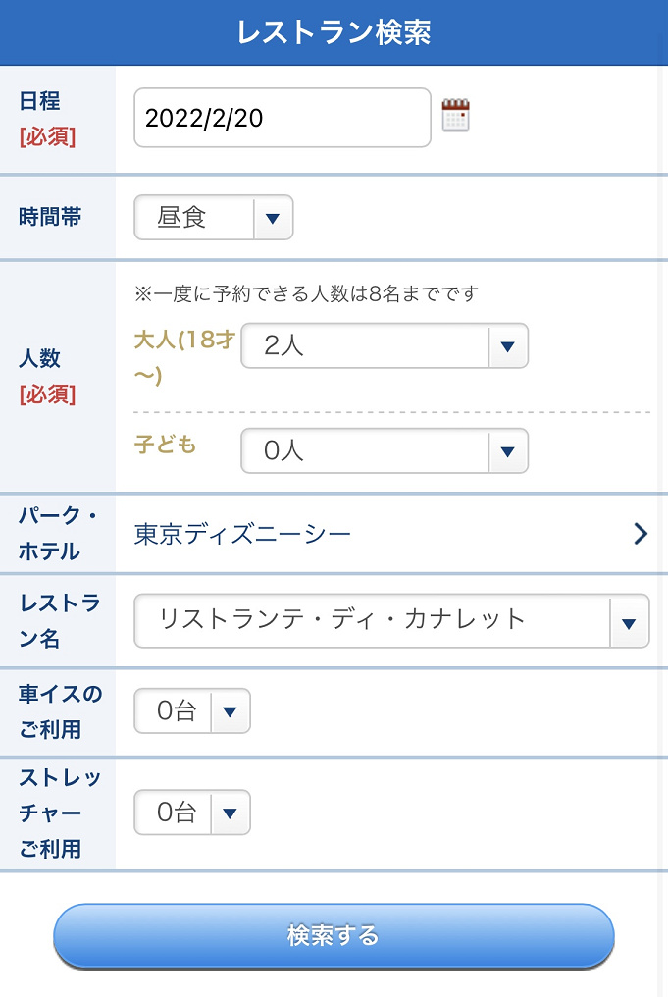Click the arrow of the adults 2人 selector
The width and height of the screenshot is (668, 997).
[507, 345]
